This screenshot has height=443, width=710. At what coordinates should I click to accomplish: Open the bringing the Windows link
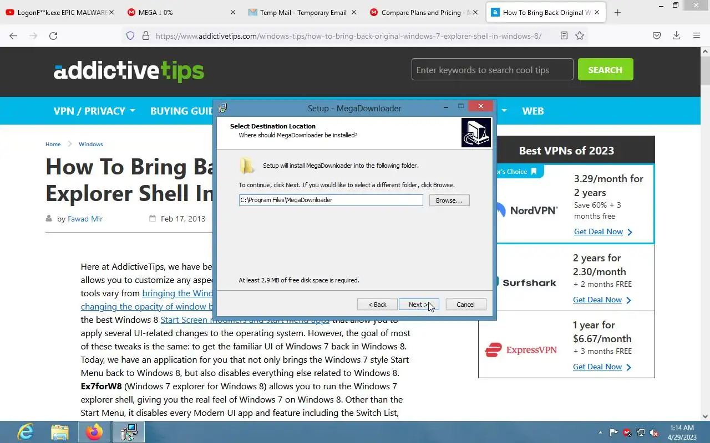coord(177,293)
